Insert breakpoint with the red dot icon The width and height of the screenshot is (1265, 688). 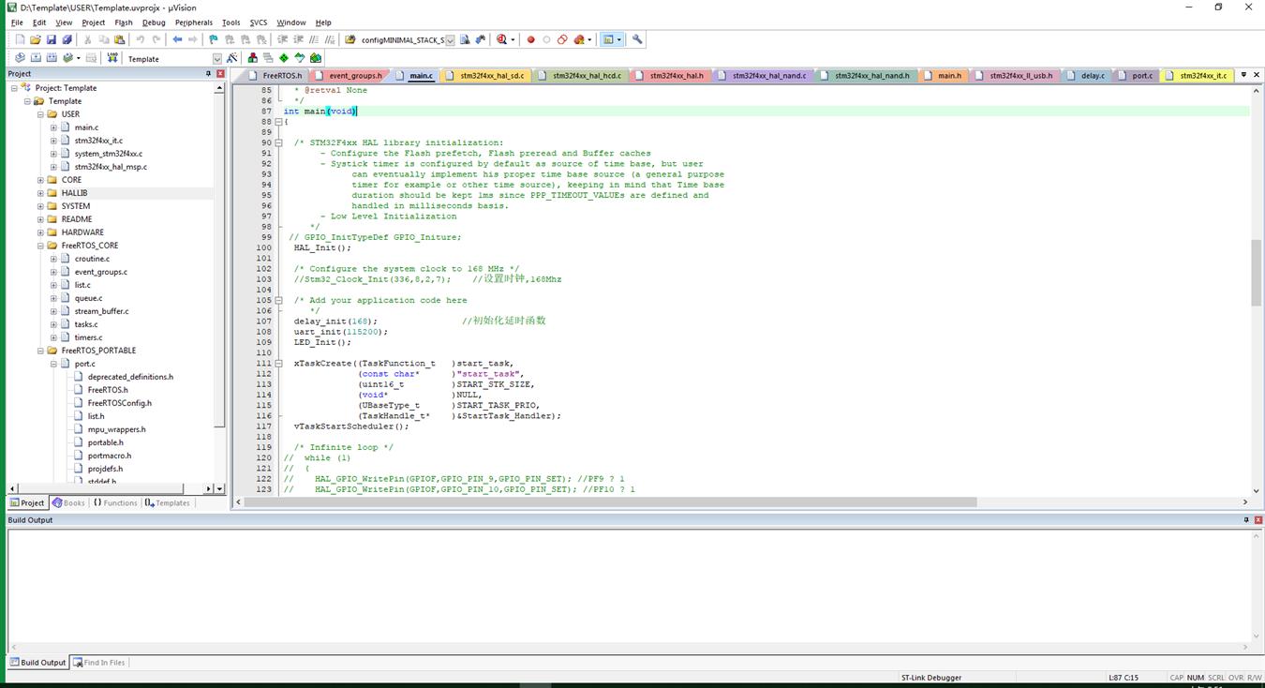[531, 39]
